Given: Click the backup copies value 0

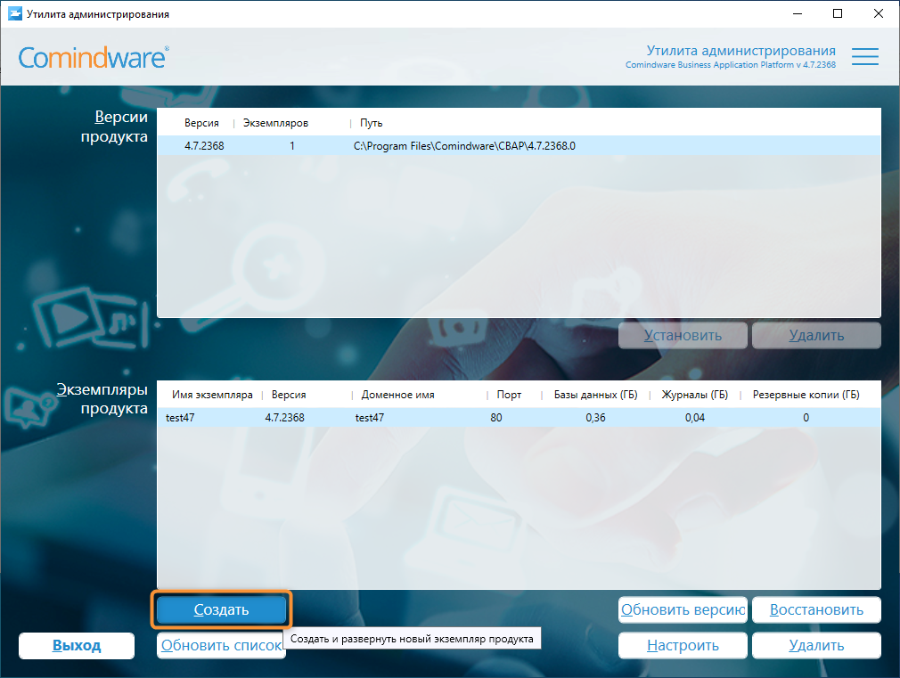Looking at the screenshot, I should coord(806,418).
